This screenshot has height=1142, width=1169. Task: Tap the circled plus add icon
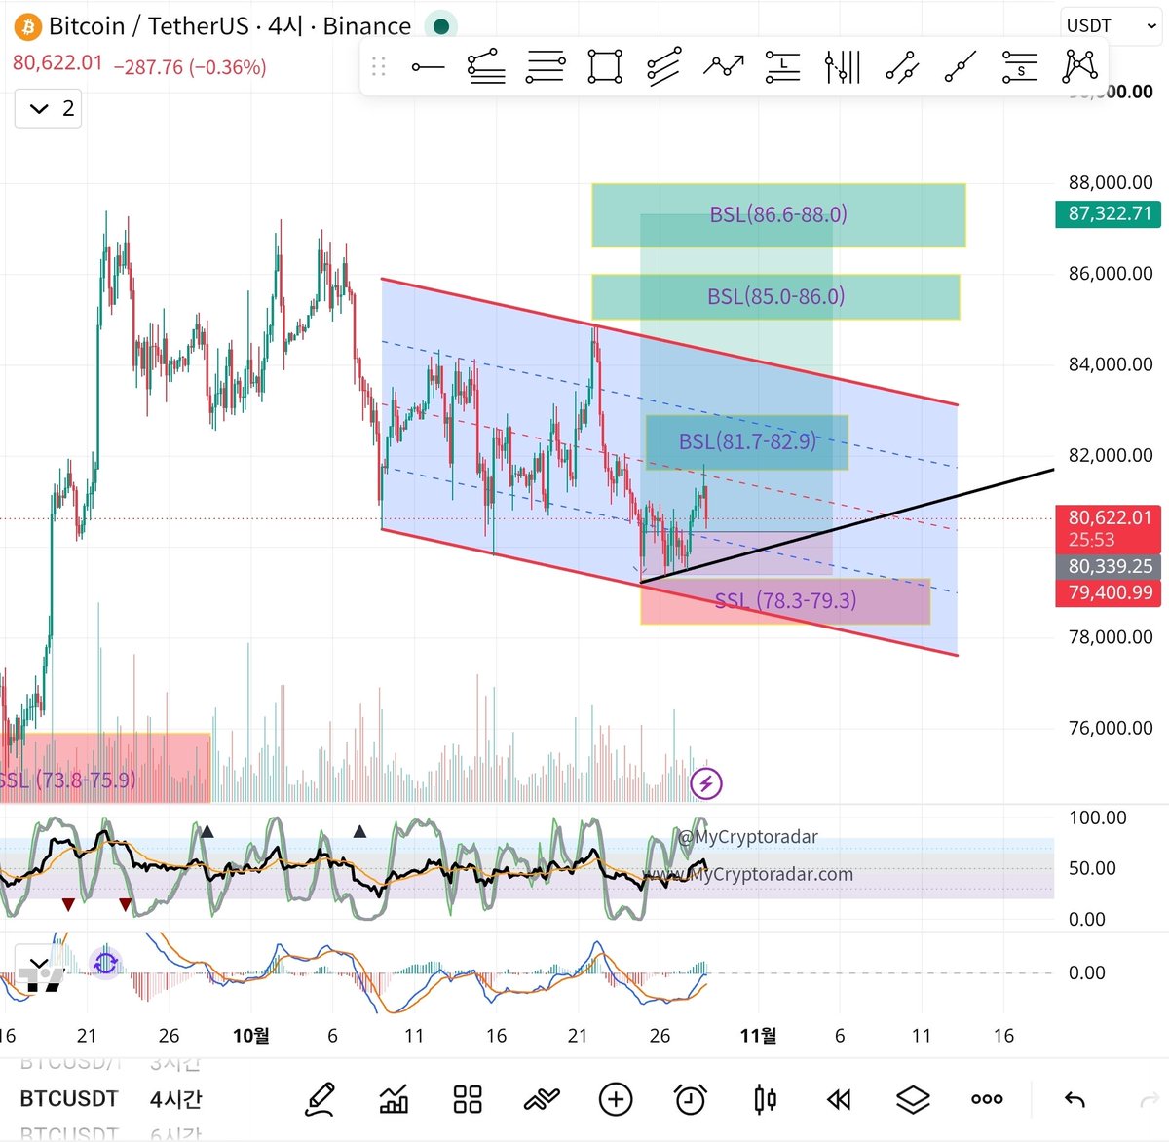pyautogui.click(x=616, y=1099)
